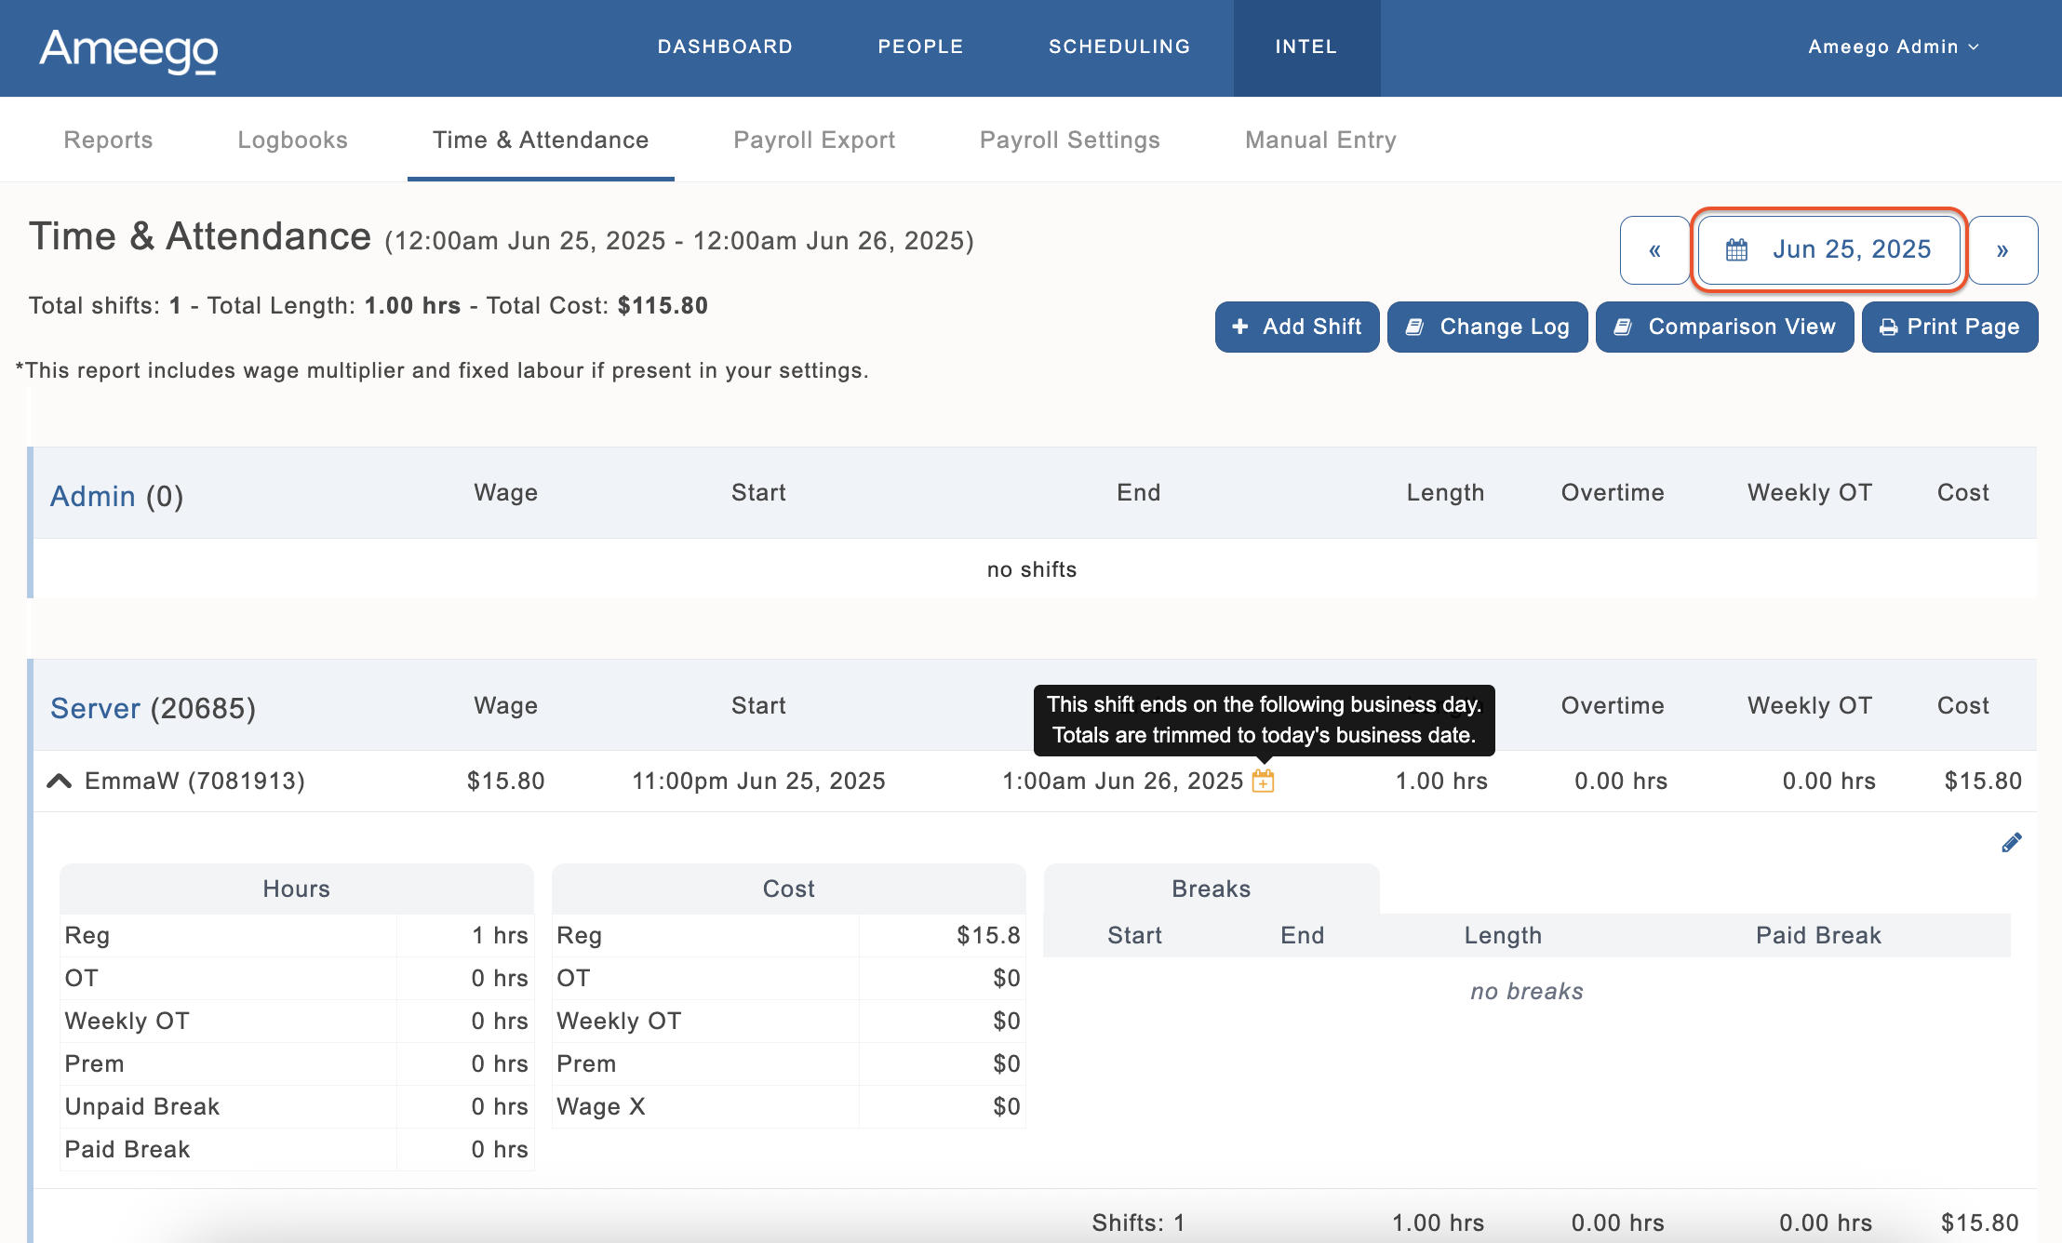Click the orange next-day calendar icon
The width and height of the screenshot is (2062, 1243).
point(1263,781)
